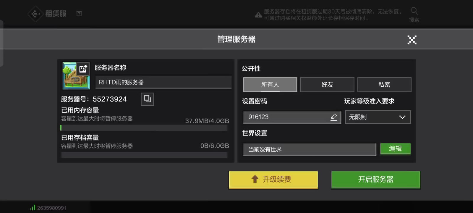This screenshot has width=473, height=213.
Task: Click the green 编辑 world button
Action: (395, 149)
